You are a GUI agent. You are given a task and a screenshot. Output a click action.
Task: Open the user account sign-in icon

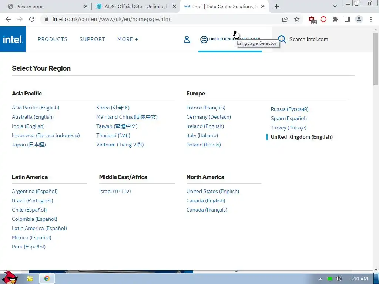(187, 39)
